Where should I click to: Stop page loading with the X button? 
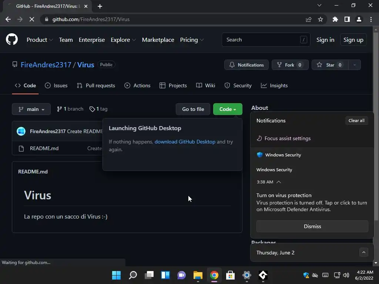coord(32,19)
